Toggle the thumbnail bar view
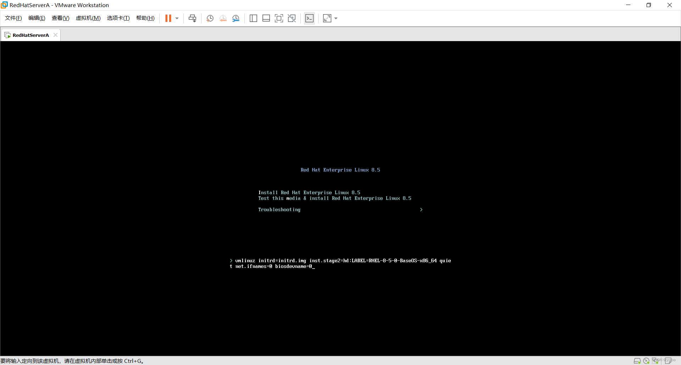 tap(266, 18)
